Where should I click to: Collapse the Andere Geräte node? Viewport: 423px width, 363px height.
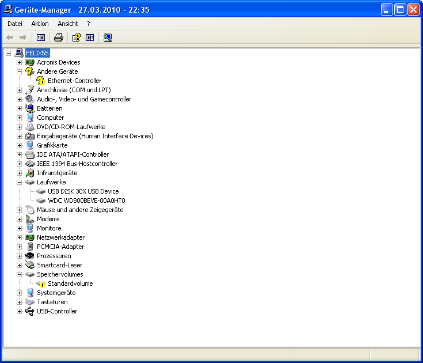pyautogui.click(x=19, y=71)
